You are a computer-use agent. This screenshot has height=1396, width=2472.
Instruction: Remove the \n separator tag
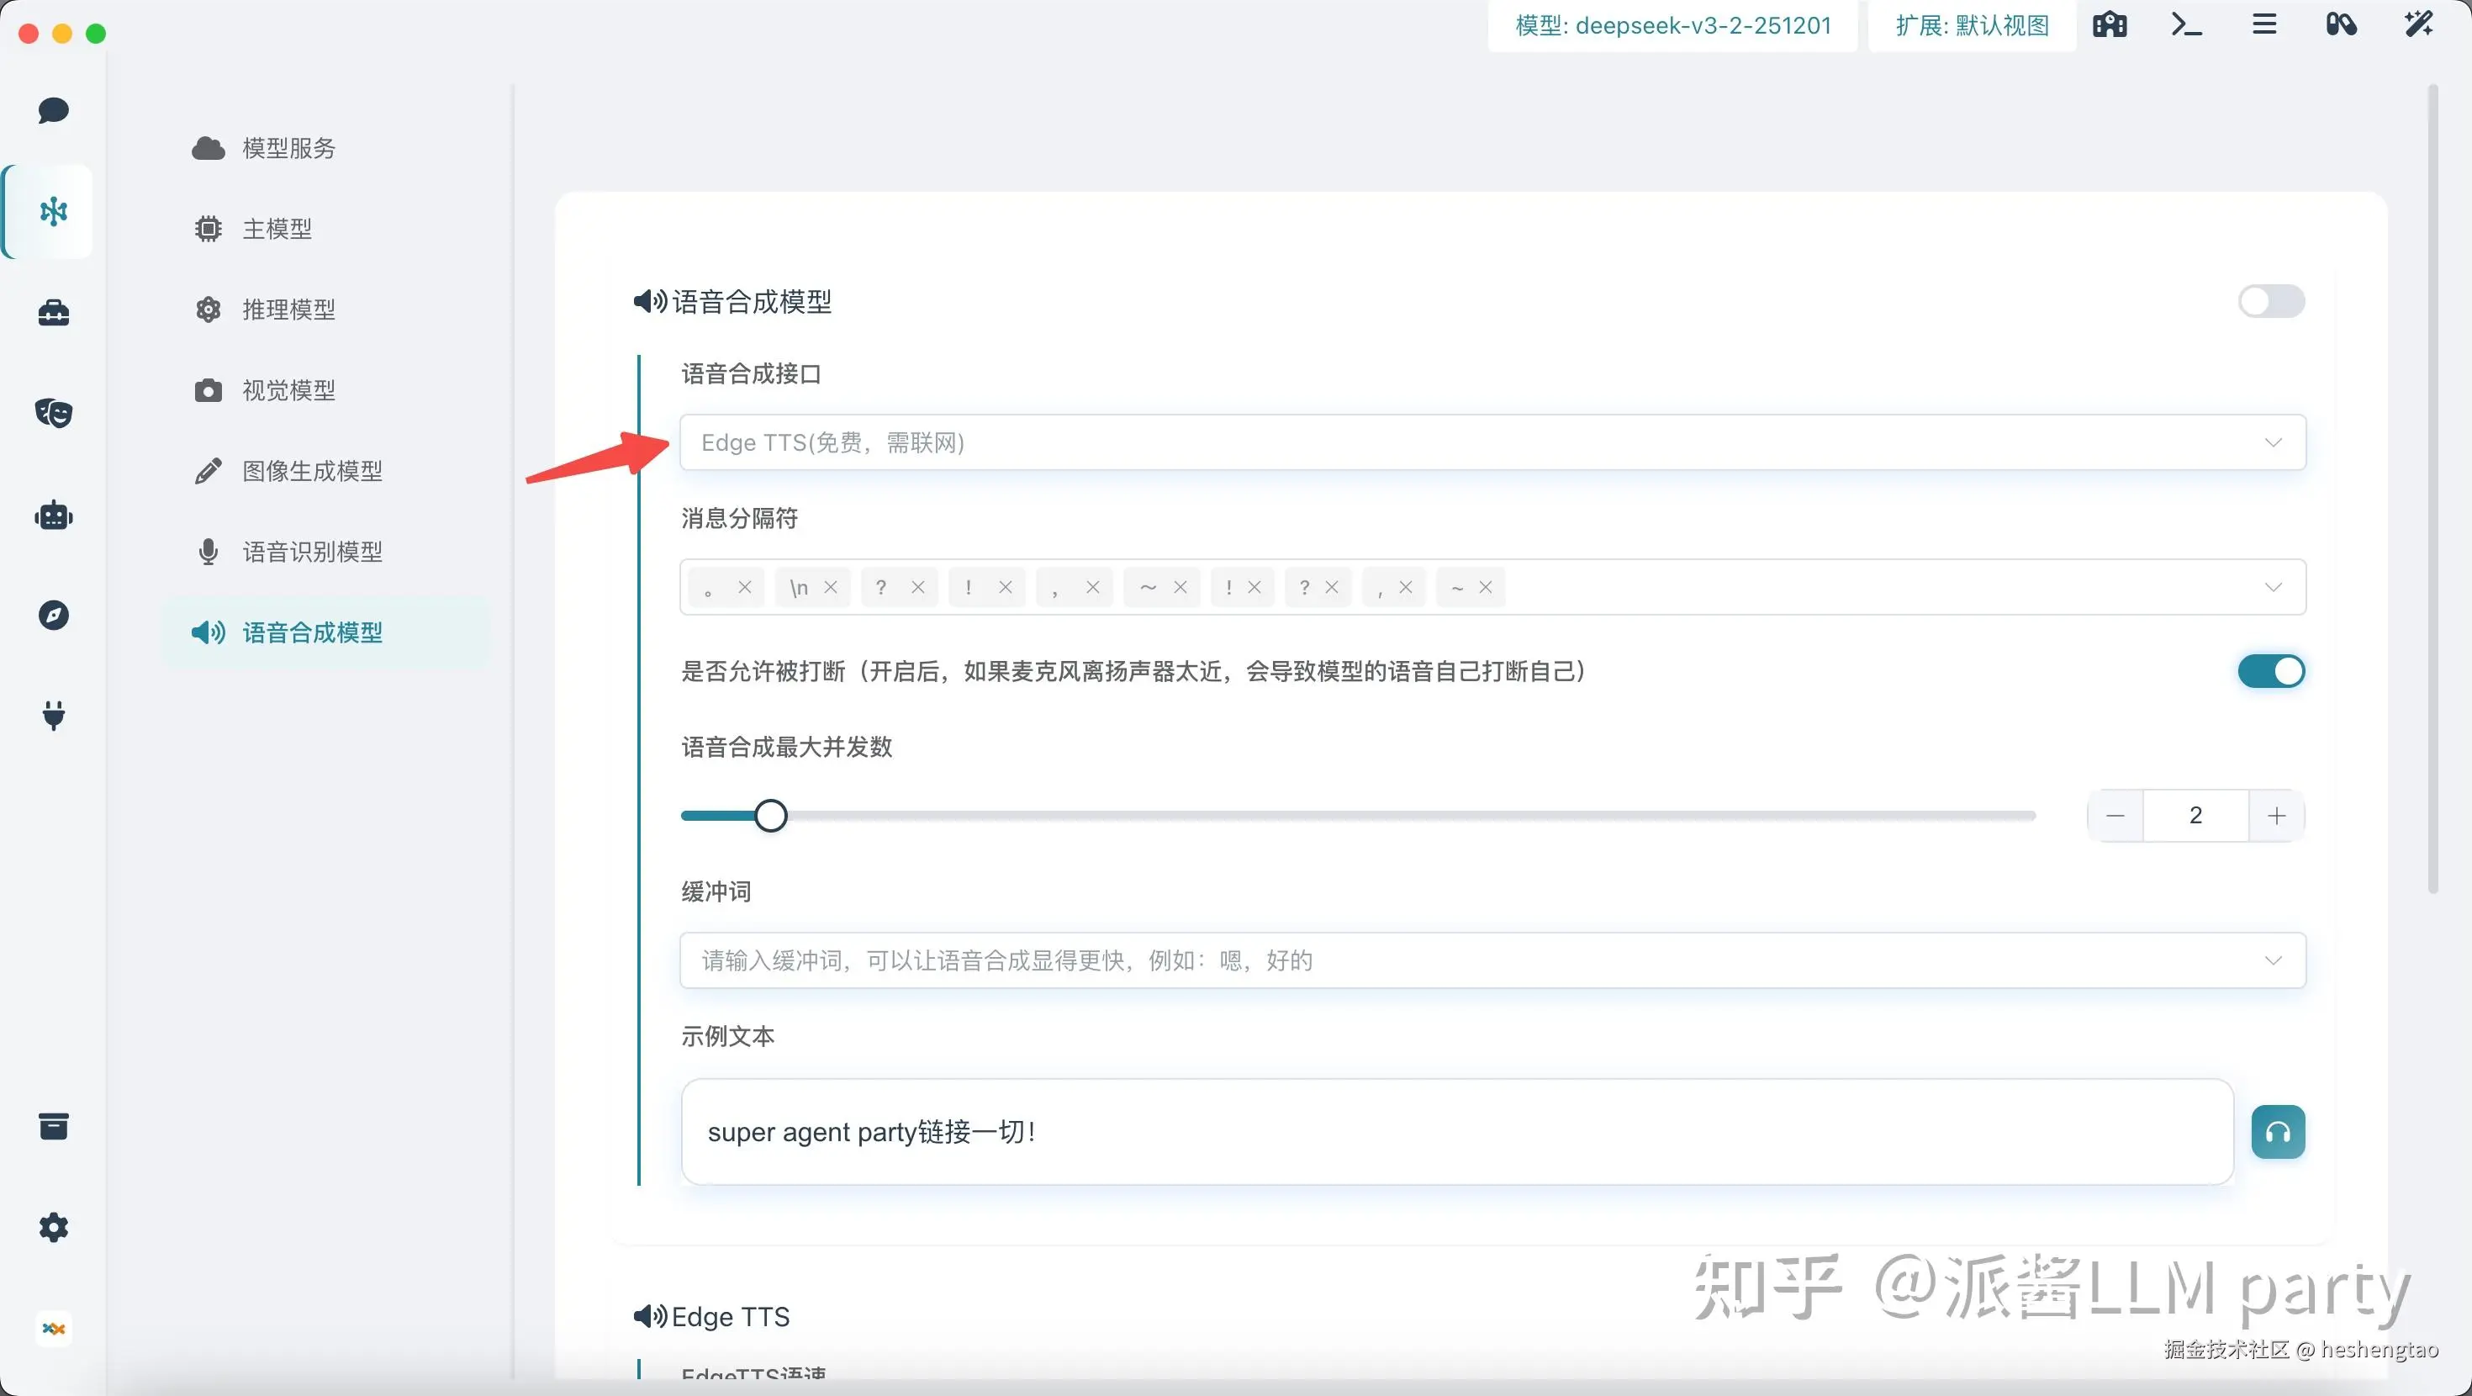831,588
